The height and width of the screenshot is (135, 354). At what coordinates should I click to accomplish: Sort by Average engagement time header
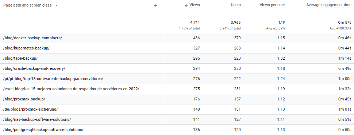tap(329, 5)
